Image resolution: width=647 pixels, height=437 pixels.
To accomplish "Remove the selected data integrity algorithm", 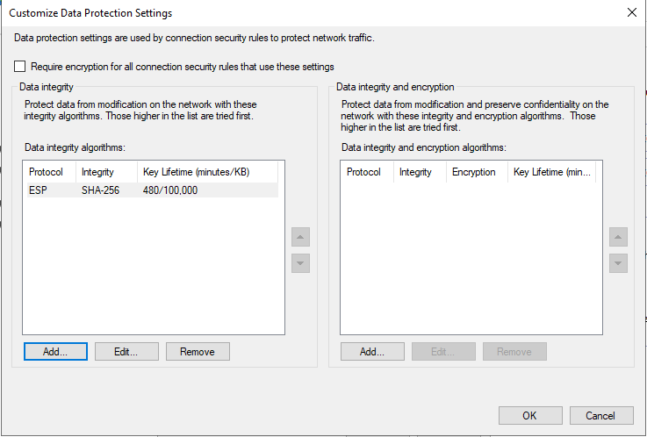I will coord(198,351).
